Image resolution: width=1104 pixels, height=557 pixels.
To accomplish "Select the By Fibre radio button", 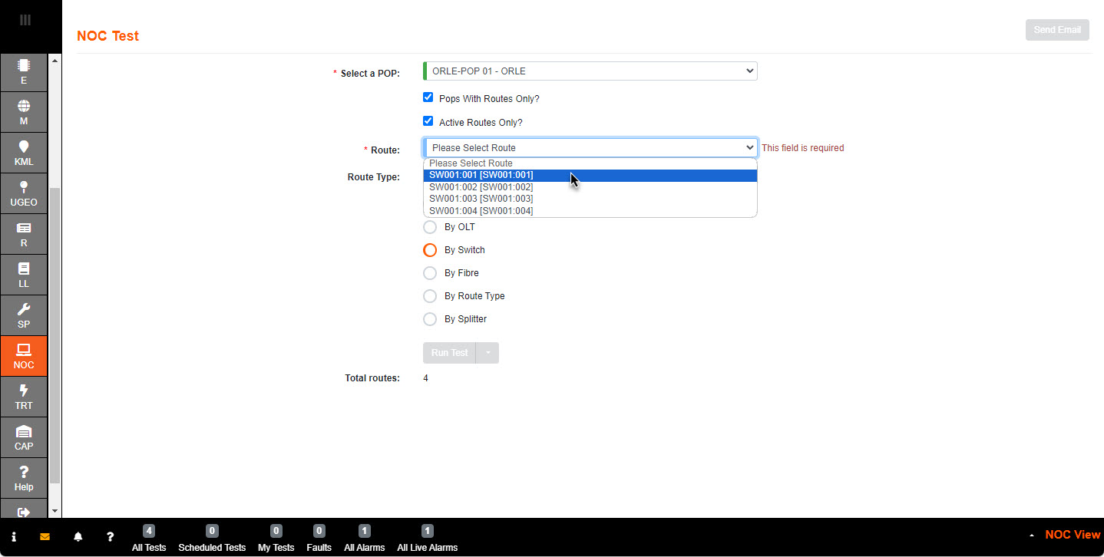I will coord(430,273).
